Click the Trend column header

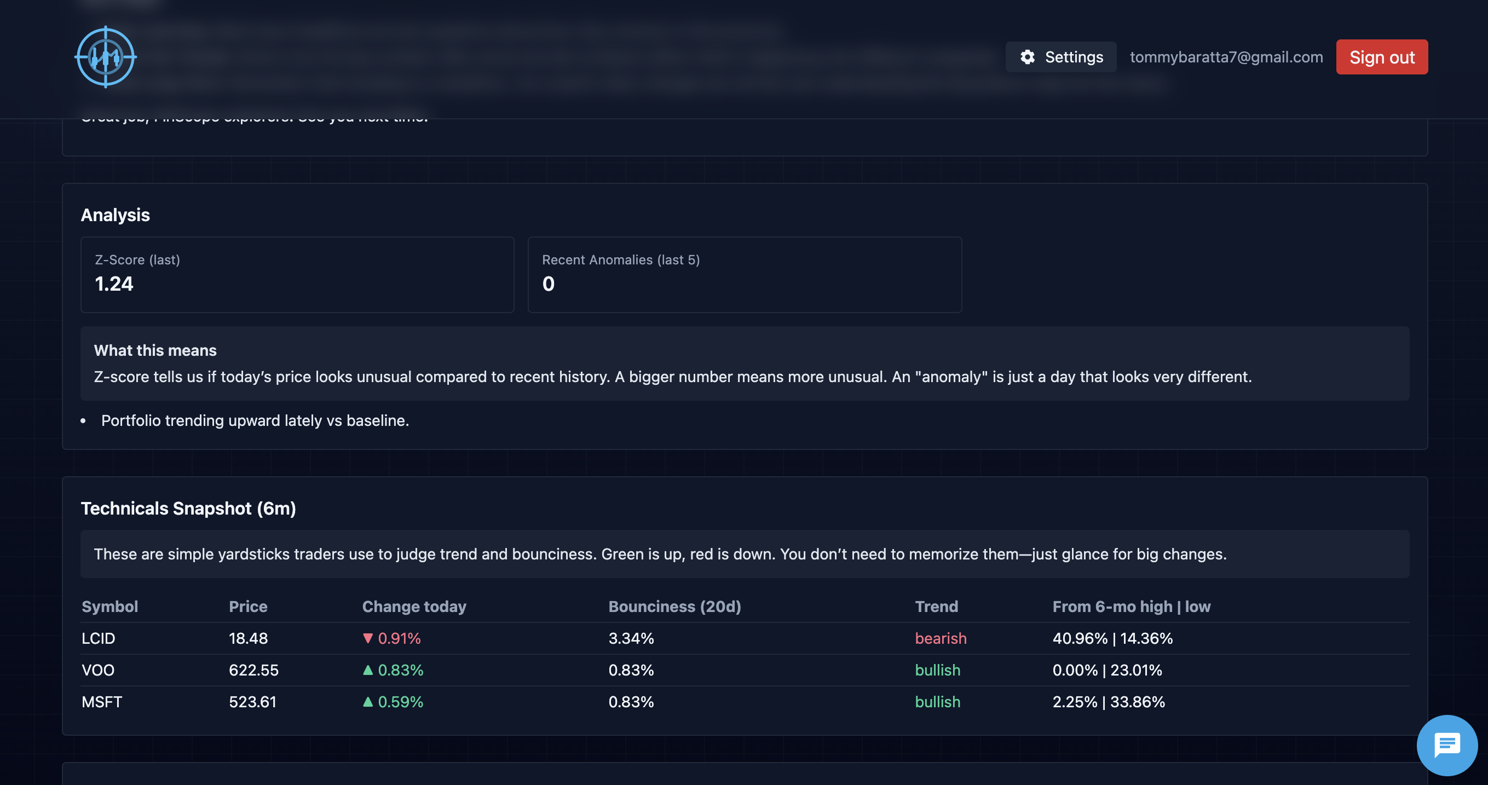(x=936, y=607)
